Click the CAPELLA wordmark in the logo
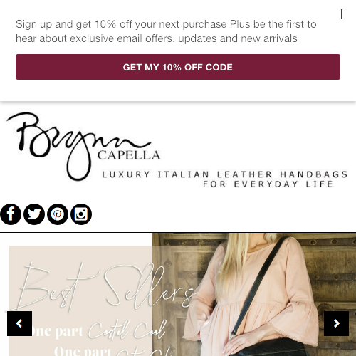This screenshot has height=356, width=356. [x=129, y=155]
